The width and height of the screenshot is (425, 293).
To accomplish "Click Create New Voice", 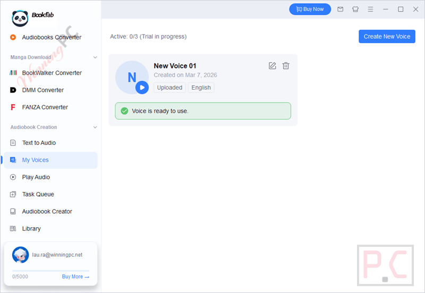I will (x=387, y=36).
